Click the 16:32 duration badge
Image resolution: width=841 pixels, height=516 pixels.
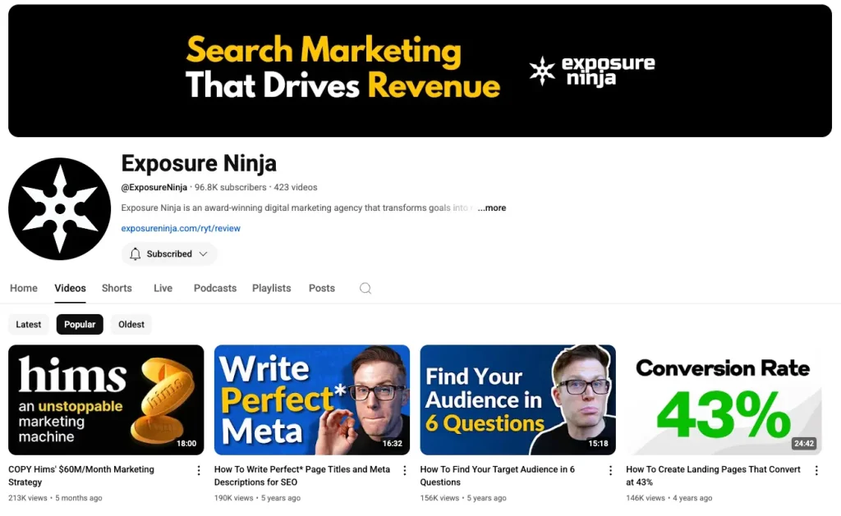click(392, 444)
